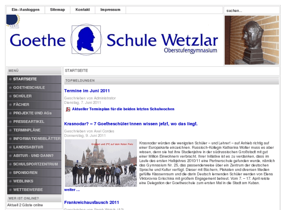Open the Presseartikel menu entry

pos(34,122)
